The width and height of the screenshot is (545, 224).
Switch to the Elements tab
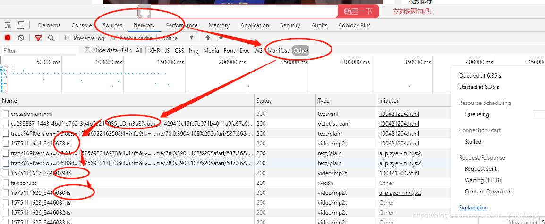pyautogui.click(x=50, y=25)
